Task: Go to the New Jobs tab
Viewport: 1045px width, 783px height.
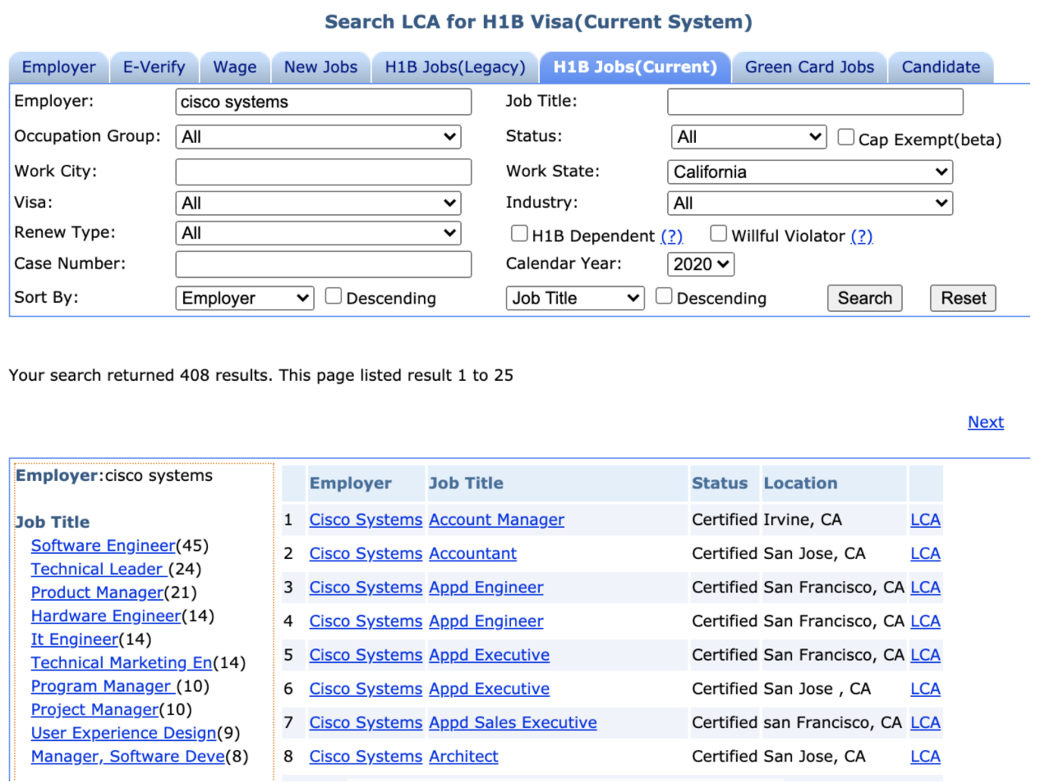Action: click(x=320, y=67)
